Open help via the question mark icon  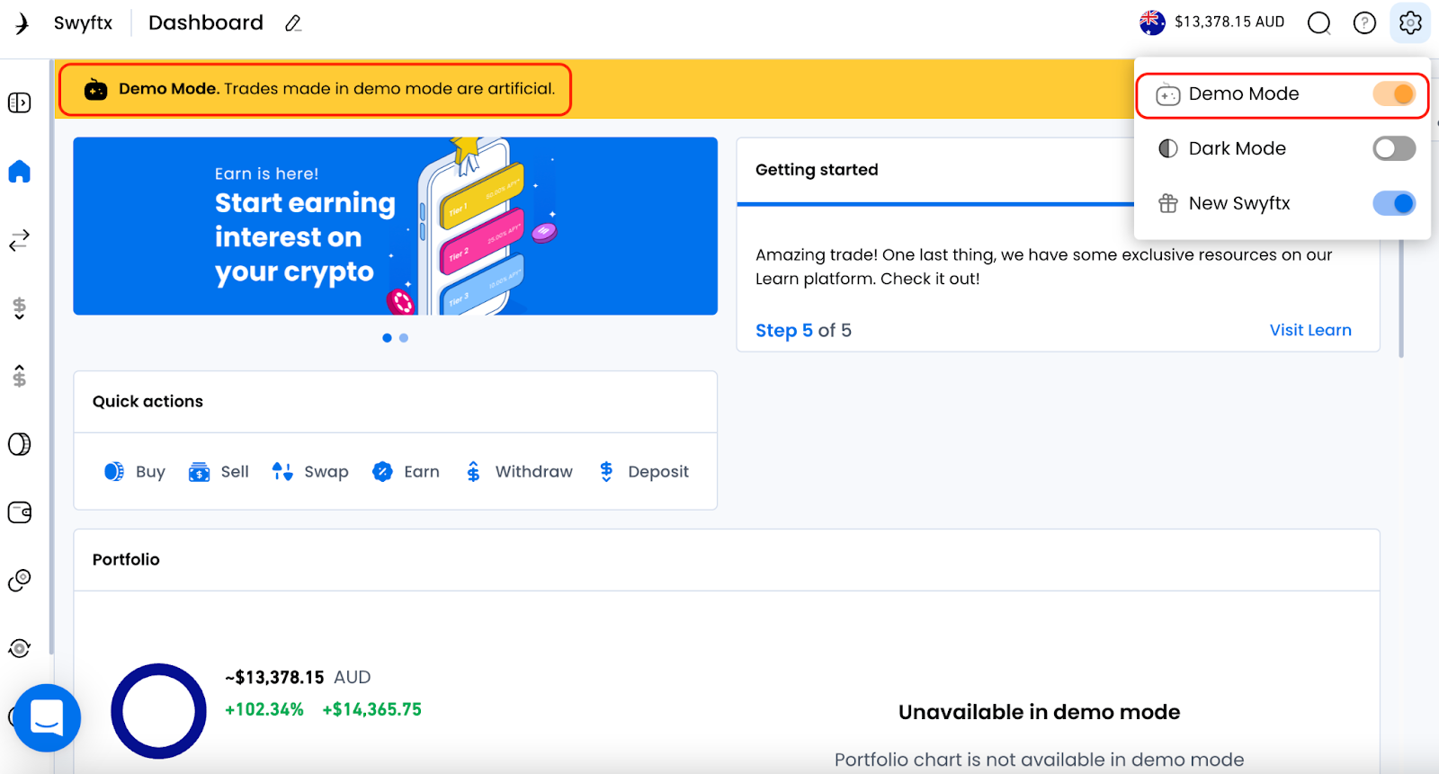[1364, 22]
